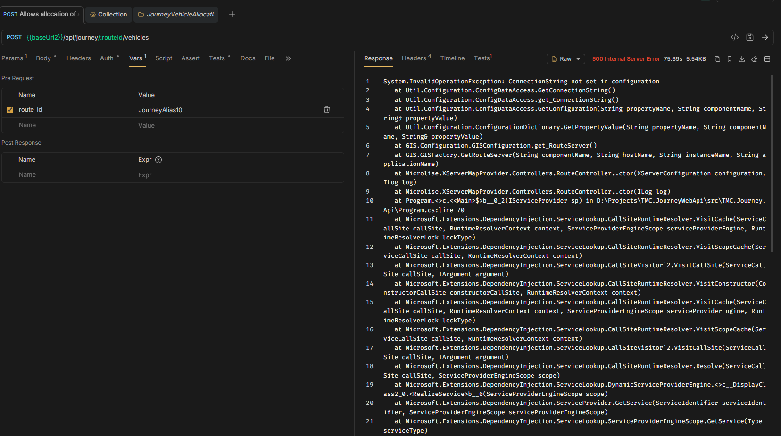Open the Script tab
This screenshot has height=436, width=781.
(x=164, y=58)
